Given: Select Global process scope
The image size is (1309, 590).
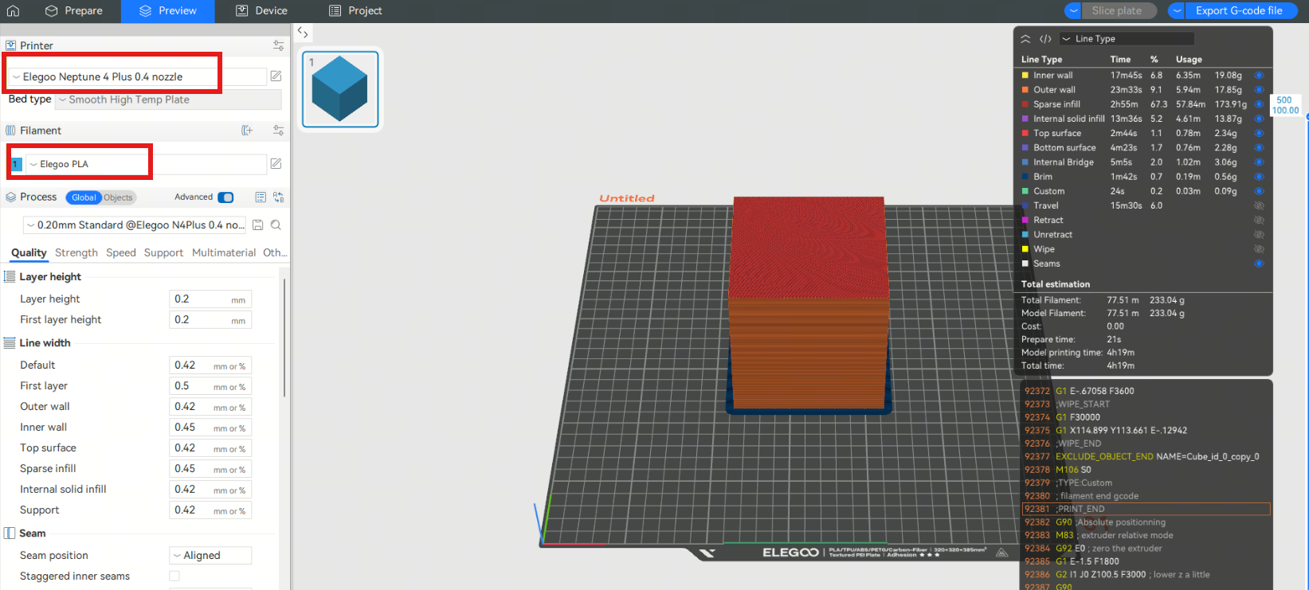Looking at the screenshot, I should coord(84,197).
